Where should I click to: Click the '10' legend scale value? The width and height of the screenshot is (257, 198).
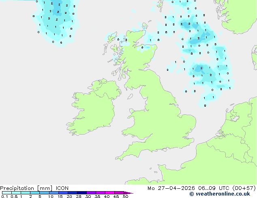tap(51, 196)
